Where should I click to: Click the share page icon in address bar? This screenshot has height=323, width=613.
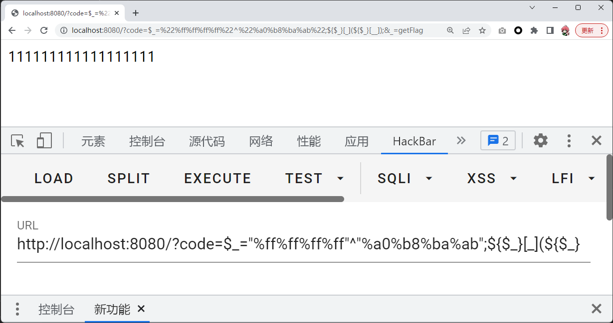click(x=466, y=30)
